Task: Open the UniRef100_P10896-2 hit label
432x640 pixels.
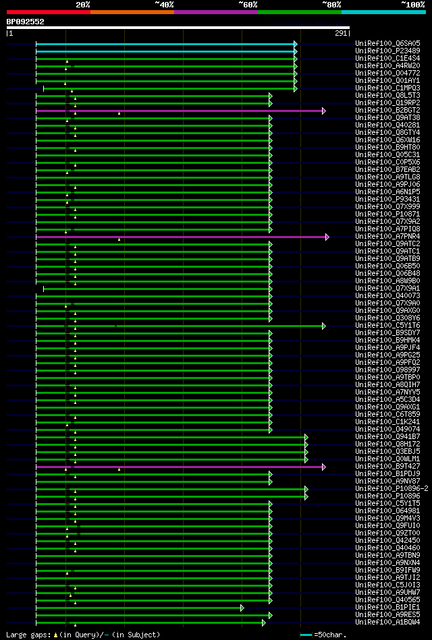Action: point(391,488)
